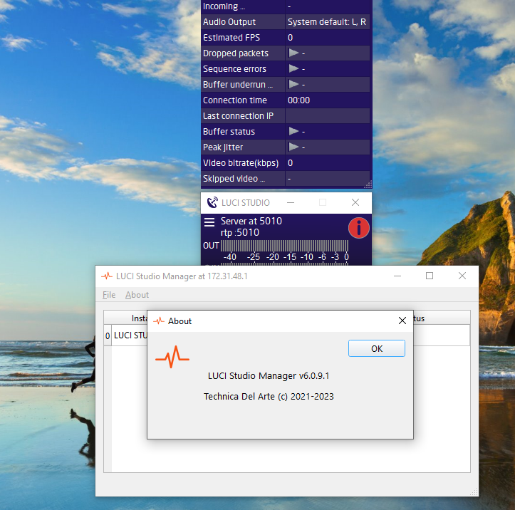Click the LUCI Studio Manager title bar icon

[107, 276]
